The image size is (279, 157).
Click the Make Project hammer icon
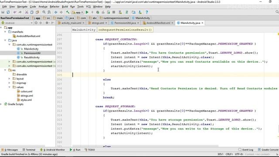click(68, 12)
